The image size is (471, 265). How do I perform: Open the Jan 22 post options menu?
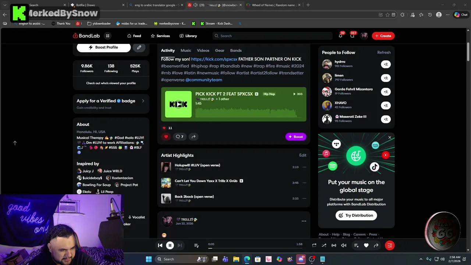pos(304,221)
